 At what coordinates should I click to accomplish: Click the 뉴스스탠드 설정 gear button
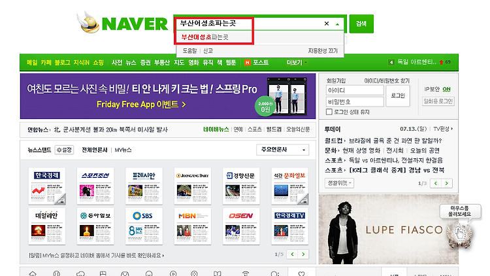(x=65, y=150)
